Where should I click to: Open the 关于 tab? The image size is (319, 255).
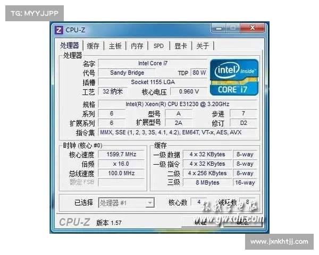203,46
